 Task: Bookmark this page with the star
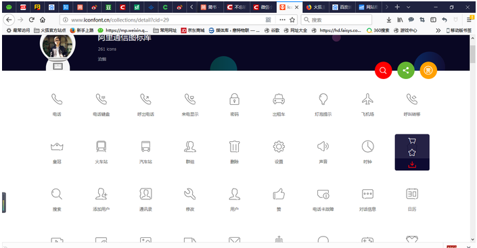pyautogui.click(x=292, y=20)
